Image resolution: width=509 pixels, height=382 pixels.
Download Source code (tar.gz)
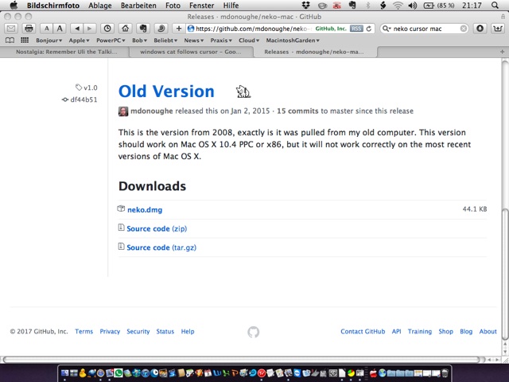[x=161, y=248]
